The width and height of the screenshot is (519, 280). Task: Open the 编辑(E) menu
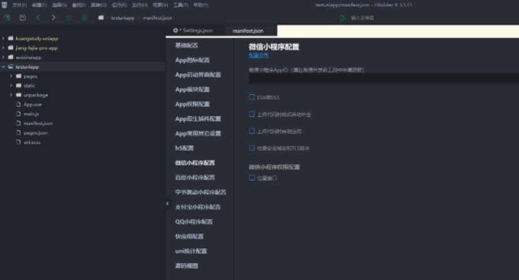39,5
